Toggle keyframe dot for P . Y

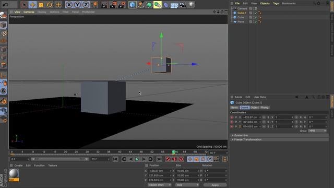tap(232, 122)
